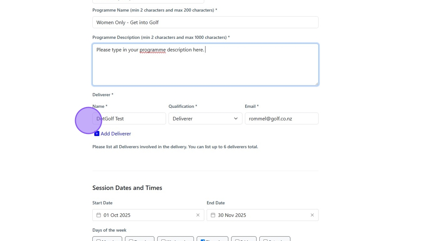This screenshot has height=241, width=431.
Task: Clear the End Date with its X icon
Action: coord(312,215)
